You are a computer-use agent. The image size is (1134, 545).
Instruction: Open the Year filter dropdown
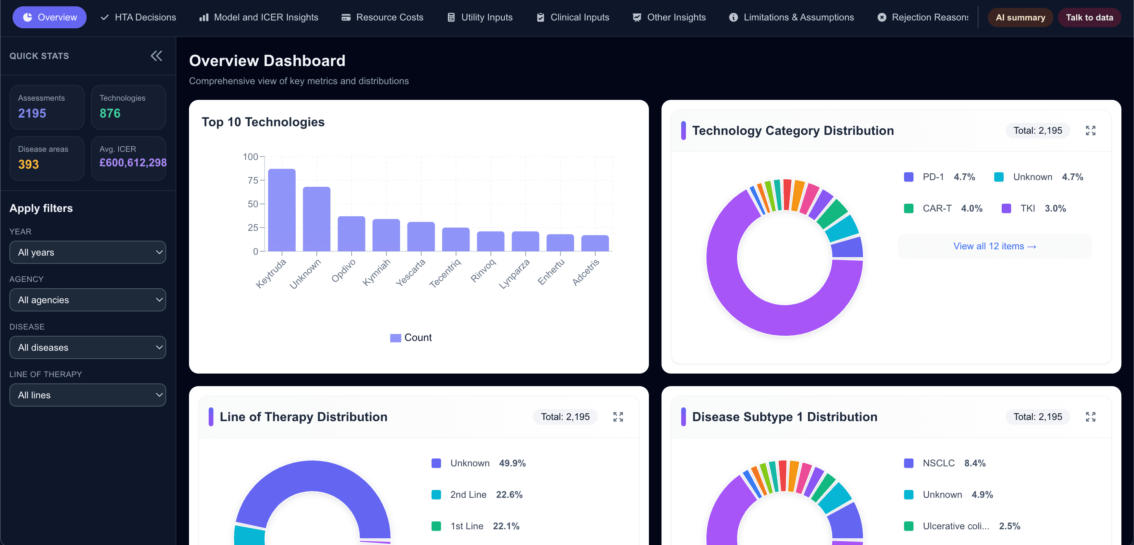[x=87, y=252]
